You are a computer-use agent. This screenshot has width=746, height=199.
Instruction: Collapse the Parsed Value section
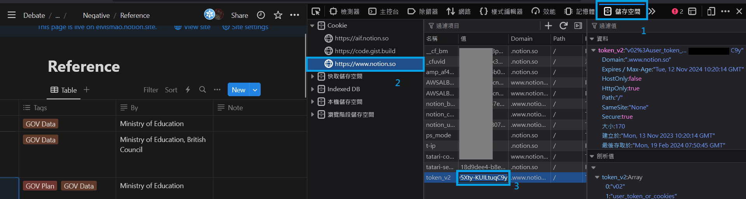[592, 156]
